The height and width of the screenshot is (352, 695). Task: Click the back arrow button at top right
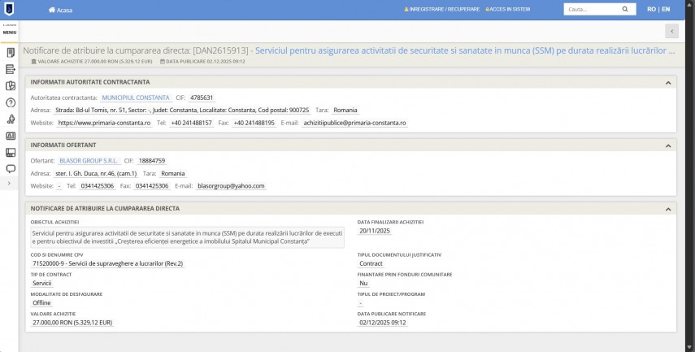point(671,31)
